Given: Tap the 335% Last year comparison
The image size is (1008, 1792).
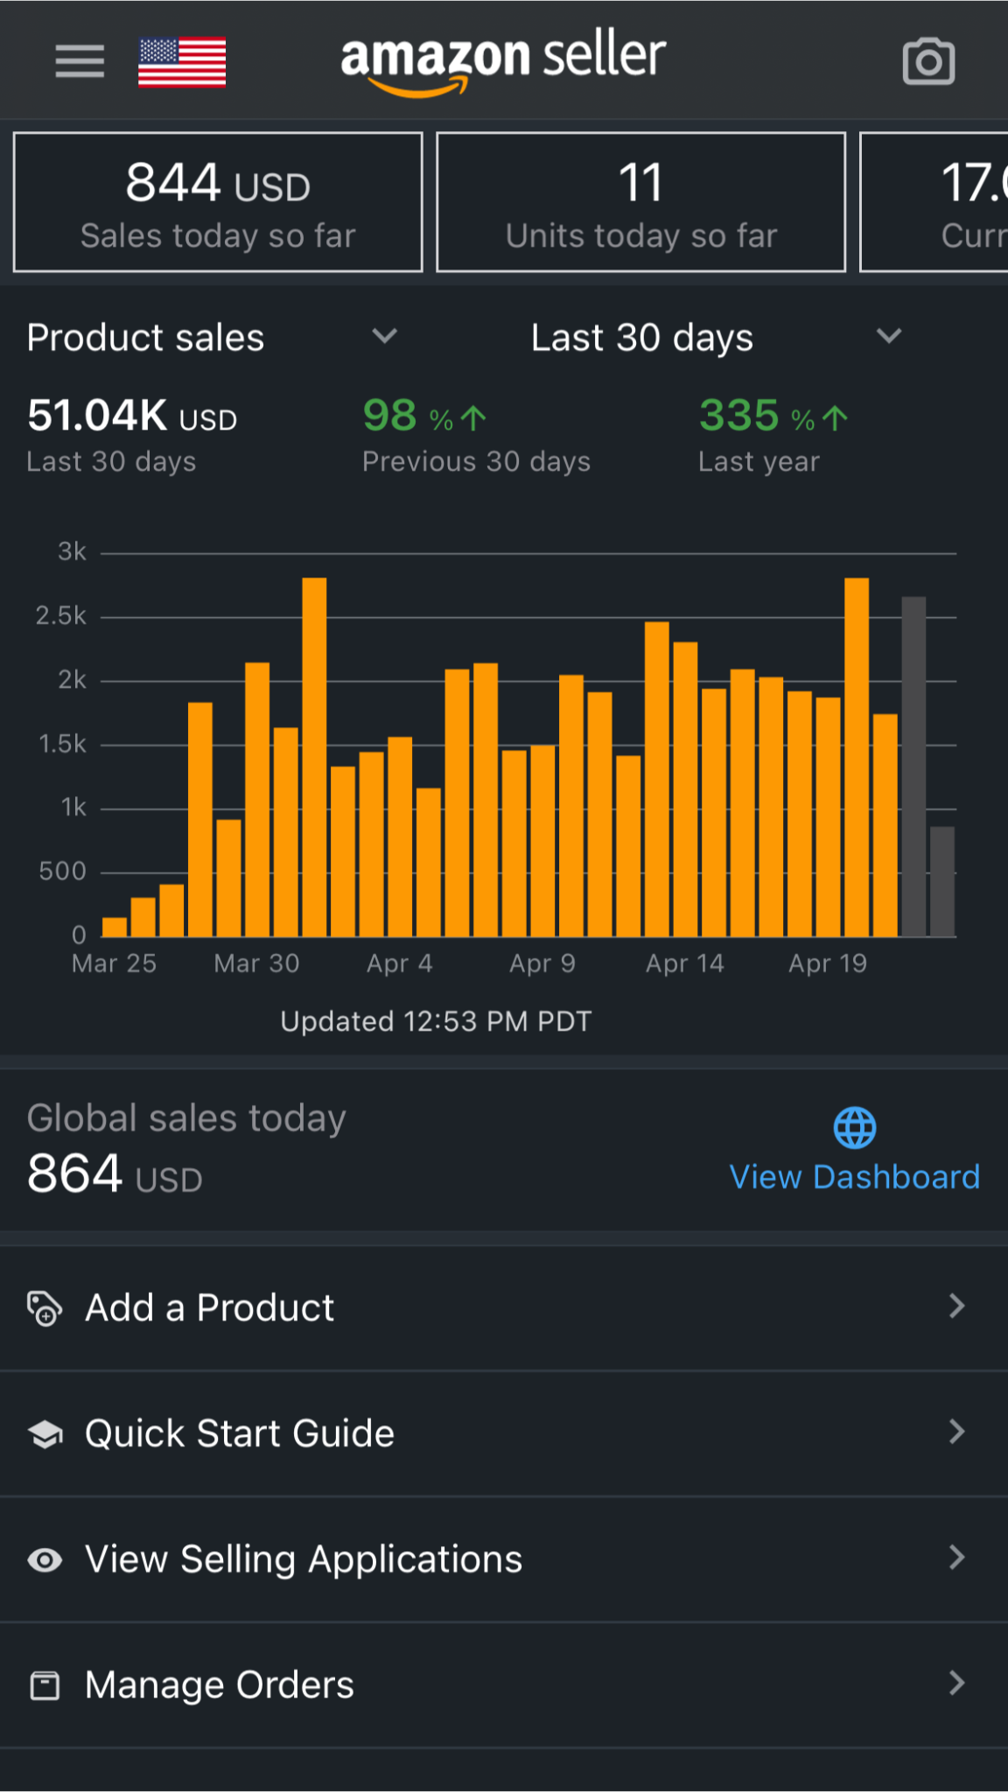Looking at the screenshot, I should 773,434.
